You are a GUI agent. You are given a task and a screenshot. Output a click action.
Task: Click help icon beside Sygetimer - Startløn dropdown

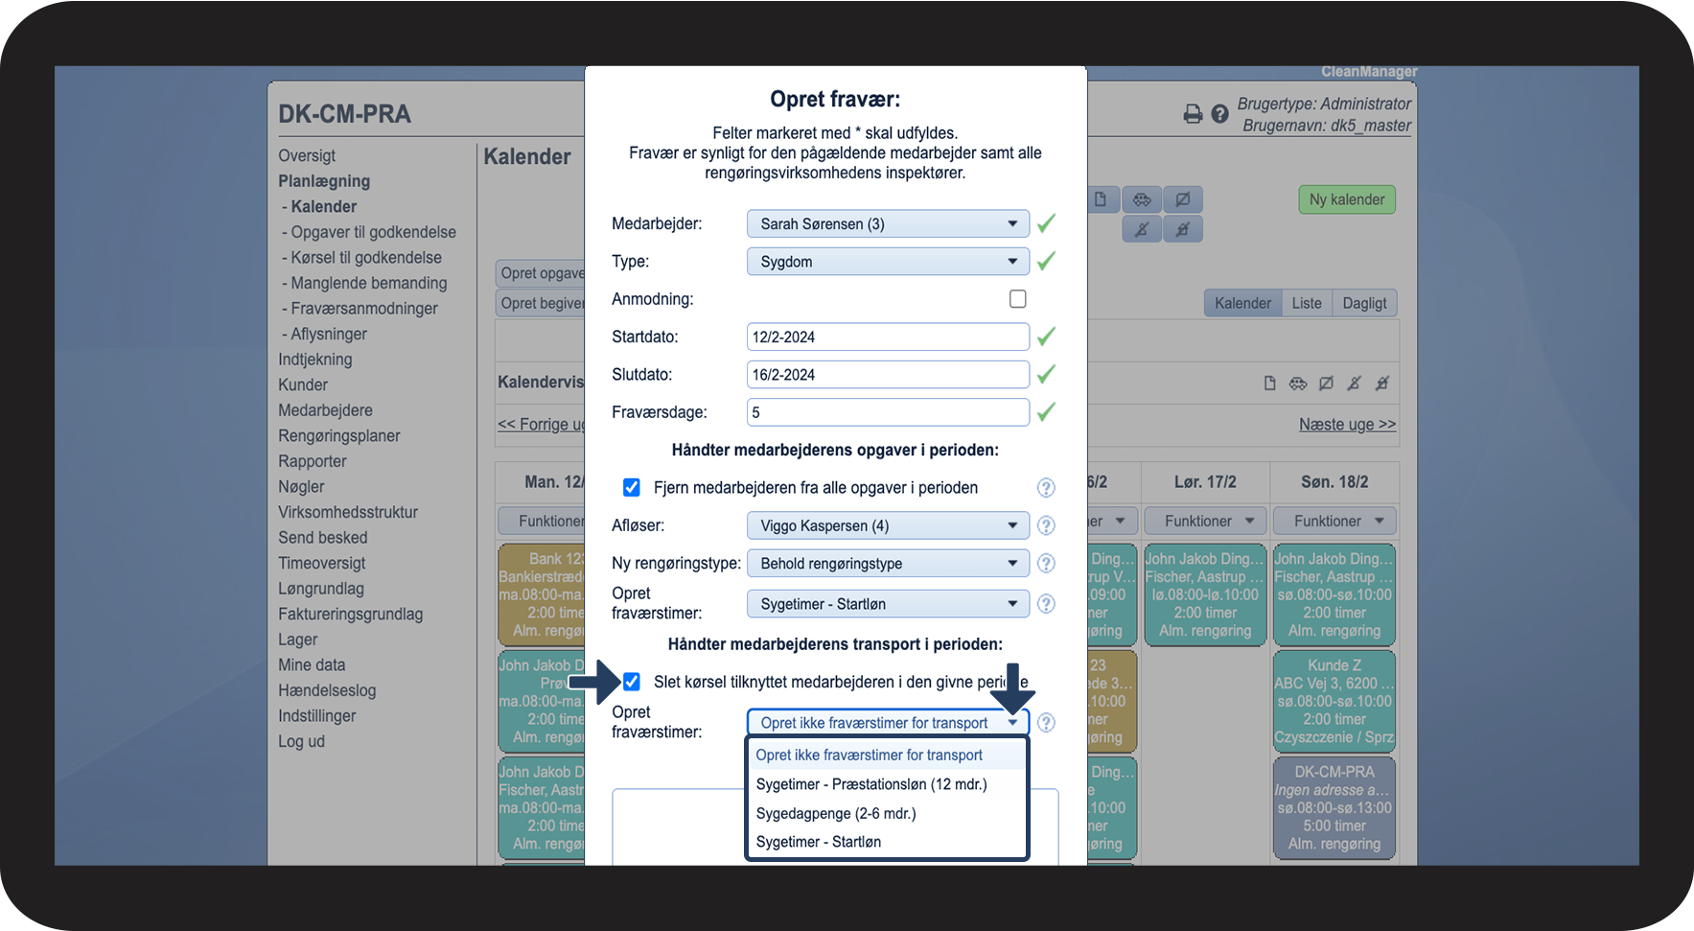tap(1046, 604)
